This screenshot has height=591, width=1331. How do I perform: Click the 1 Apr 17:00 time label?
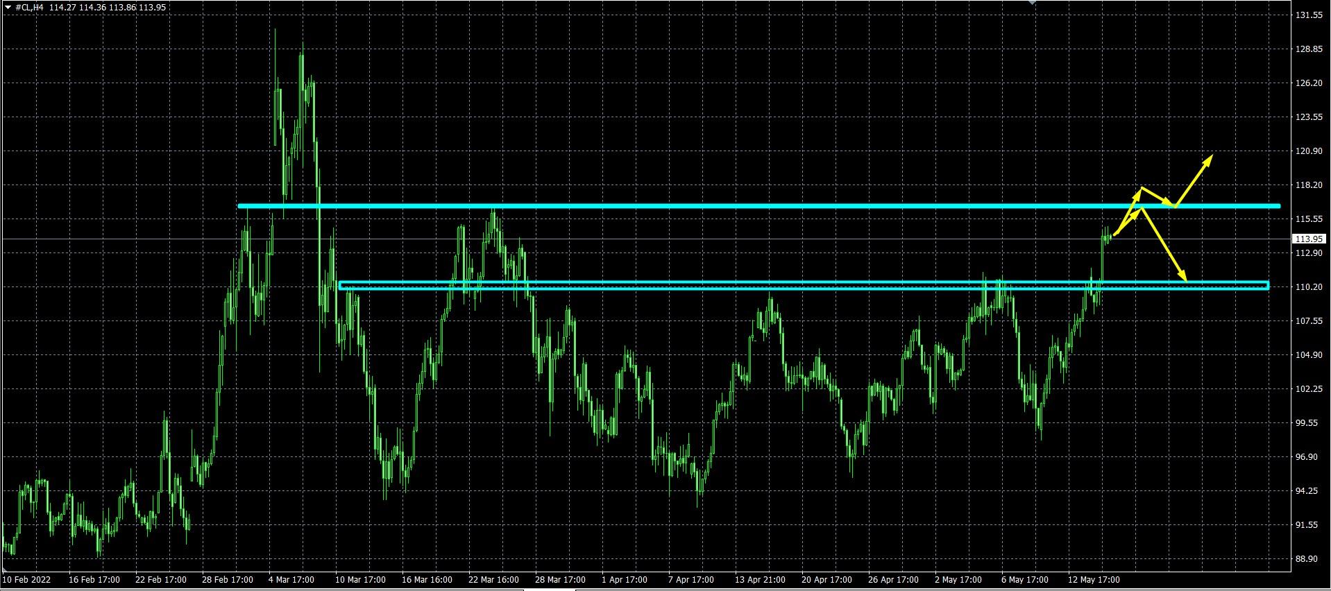click(625, 579)
